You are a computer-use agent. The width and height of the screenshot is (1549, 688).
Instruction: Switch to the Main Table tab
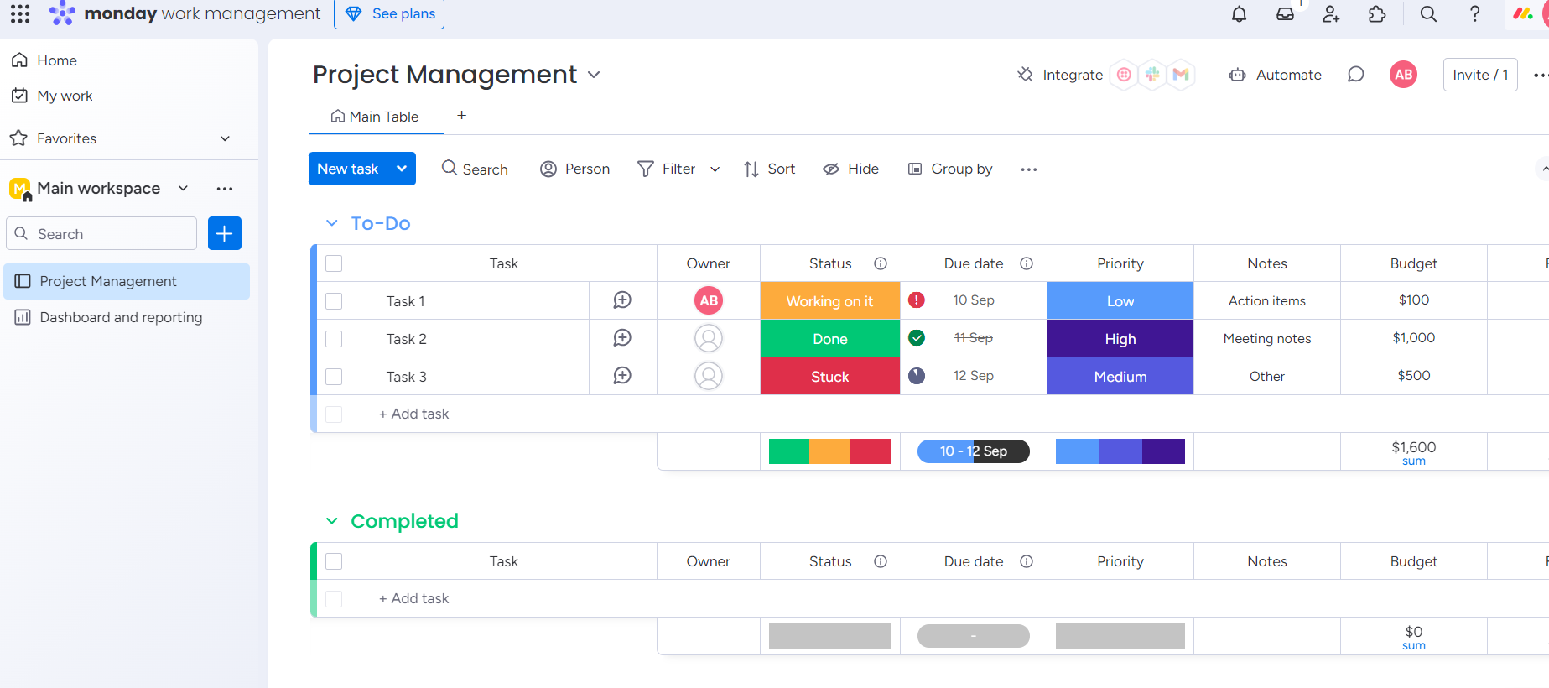(375, 117)
